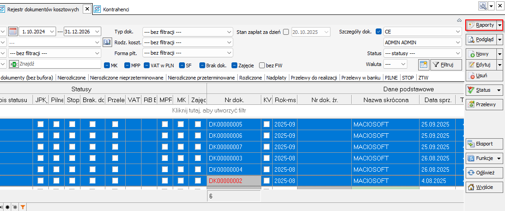Open the Rodz. koszt. filter dropdown
Viewport: 505px width, 211px height.
pyautogui.click(x=229, y=42)
